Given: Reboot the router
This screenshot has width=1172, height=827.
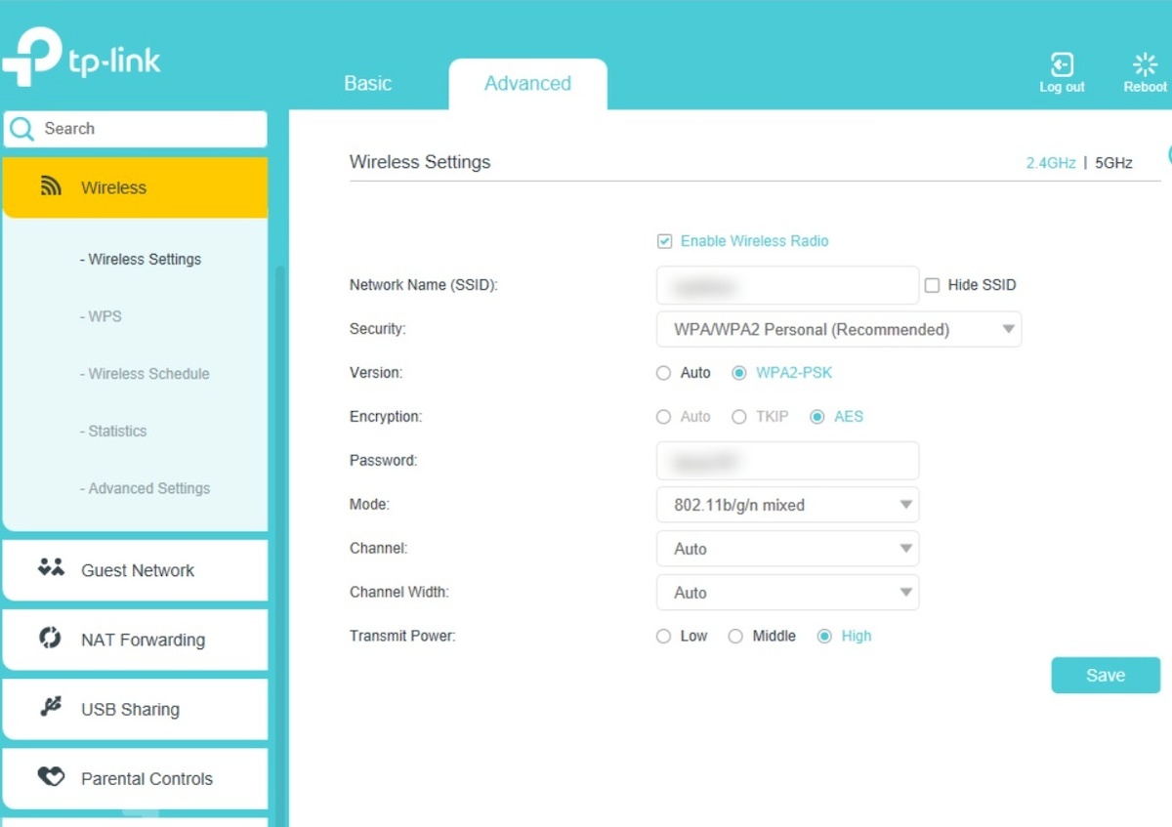Looking at the screenshot, I should click(1143, 70).
